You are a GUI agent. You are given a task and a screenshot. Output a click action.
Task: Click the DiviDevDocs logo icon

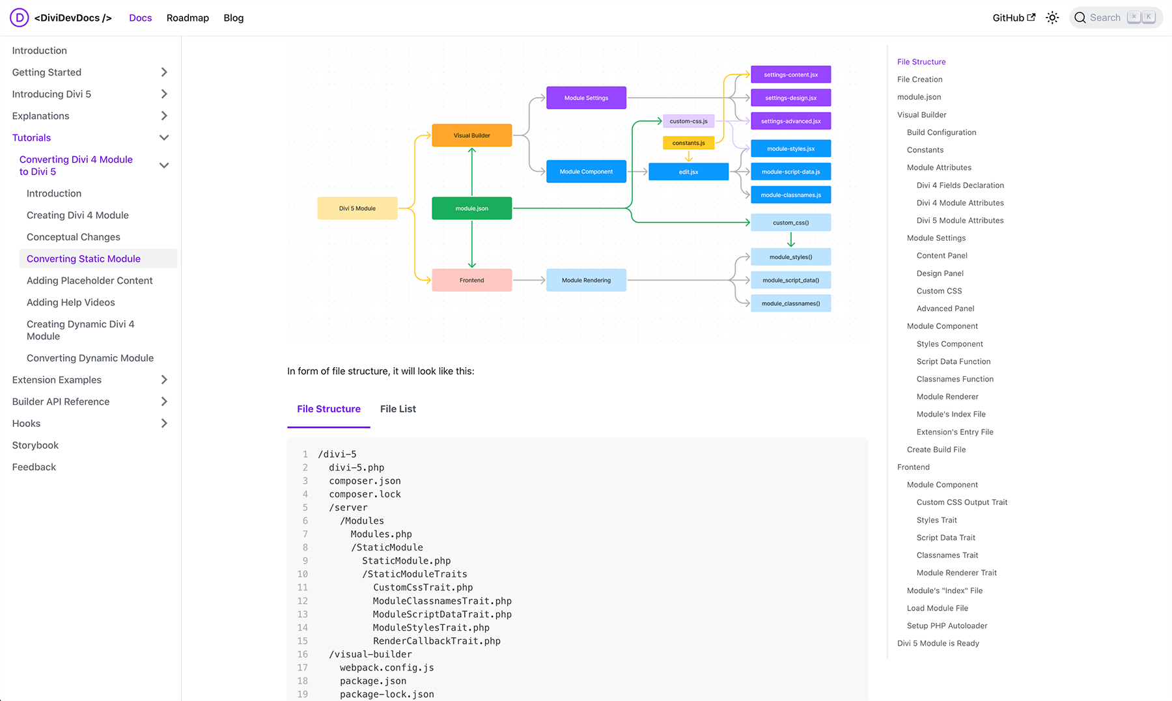[x=20, y=18]
